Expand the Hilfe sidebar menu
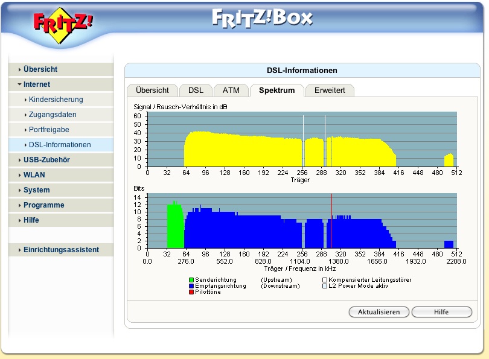The image size is (489, 359). click(x=61, y=220)
